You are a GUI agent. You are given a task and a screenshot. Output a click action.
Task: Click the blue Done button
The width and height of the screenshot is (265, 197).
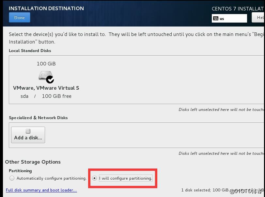click(20, 17)
